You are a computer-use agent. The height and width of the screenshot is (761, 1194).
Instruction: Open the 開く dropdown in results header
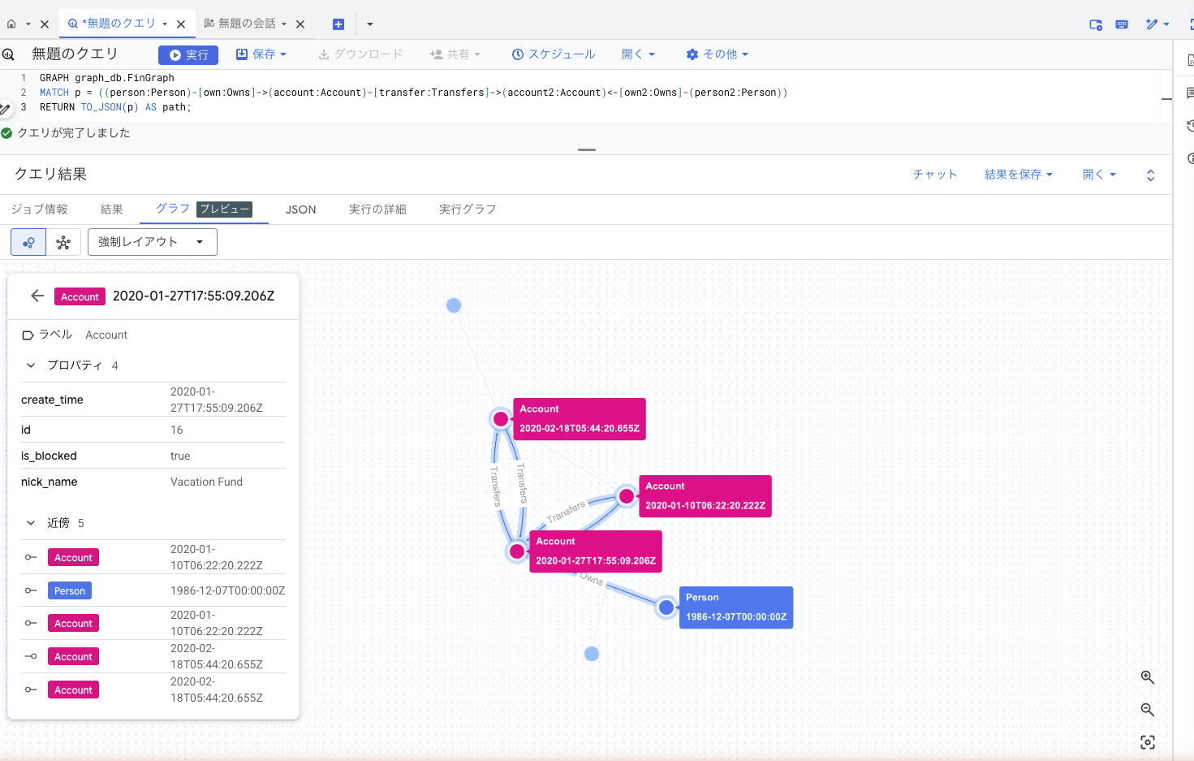[x=1100, y=175]
